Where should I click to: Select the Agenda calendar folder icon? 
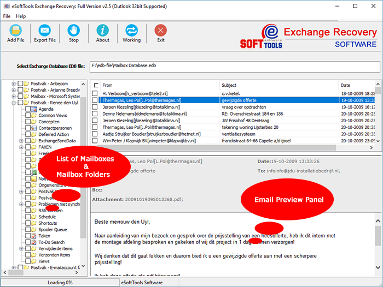coord(34,109)
